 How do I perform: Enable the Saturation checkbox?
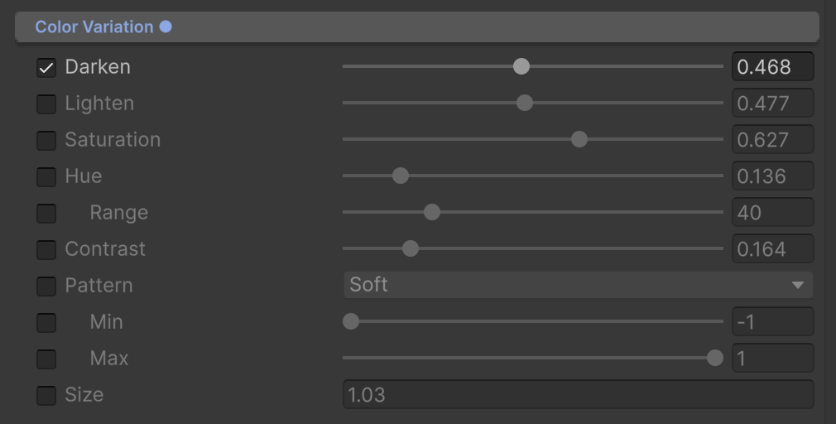coord(46,140)
